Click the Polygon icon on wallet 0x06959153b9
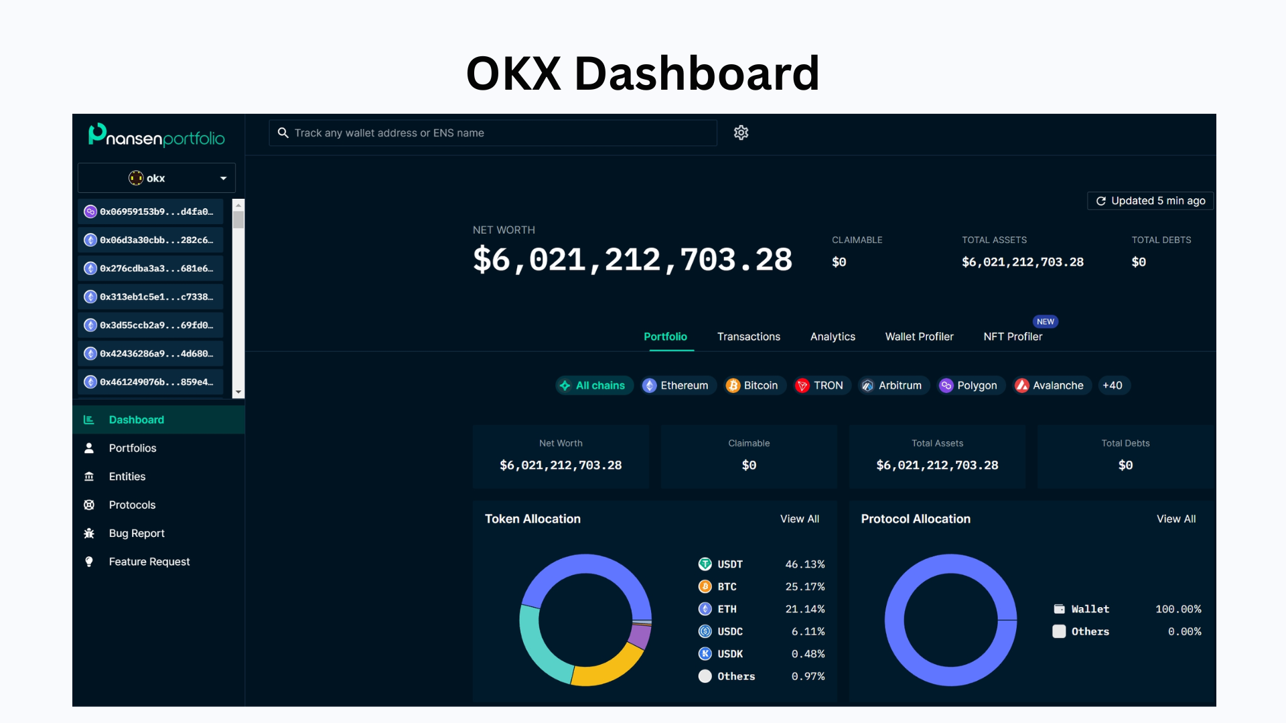The height and width of the screenshot is (723, 1286). [x=90, y=212]
